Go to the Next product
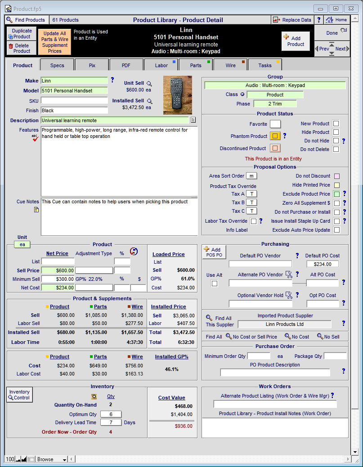The image size is (363, 467). (x=341, y=49)
